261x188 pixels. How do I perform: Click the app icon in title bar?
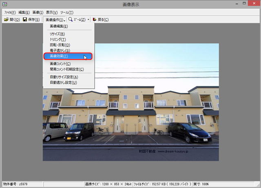point(4,4)
